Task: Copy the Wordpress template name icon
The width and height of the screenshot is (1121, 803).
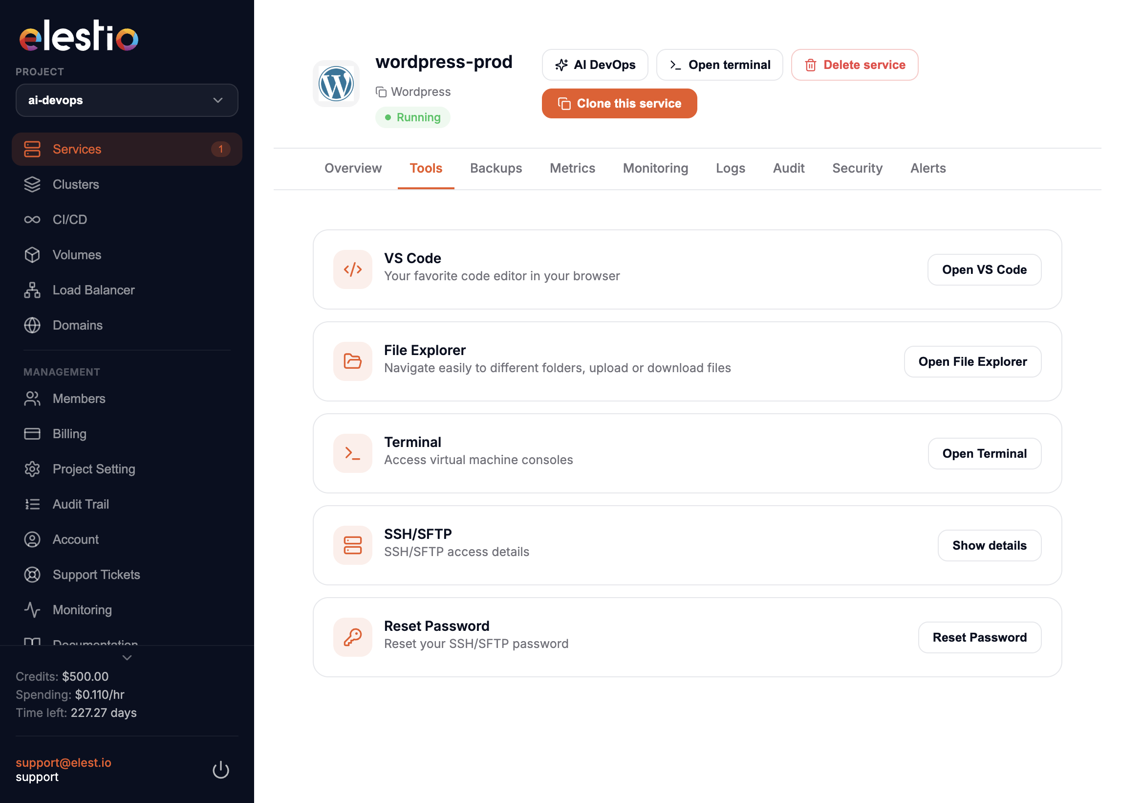Action: click(380, 92)
